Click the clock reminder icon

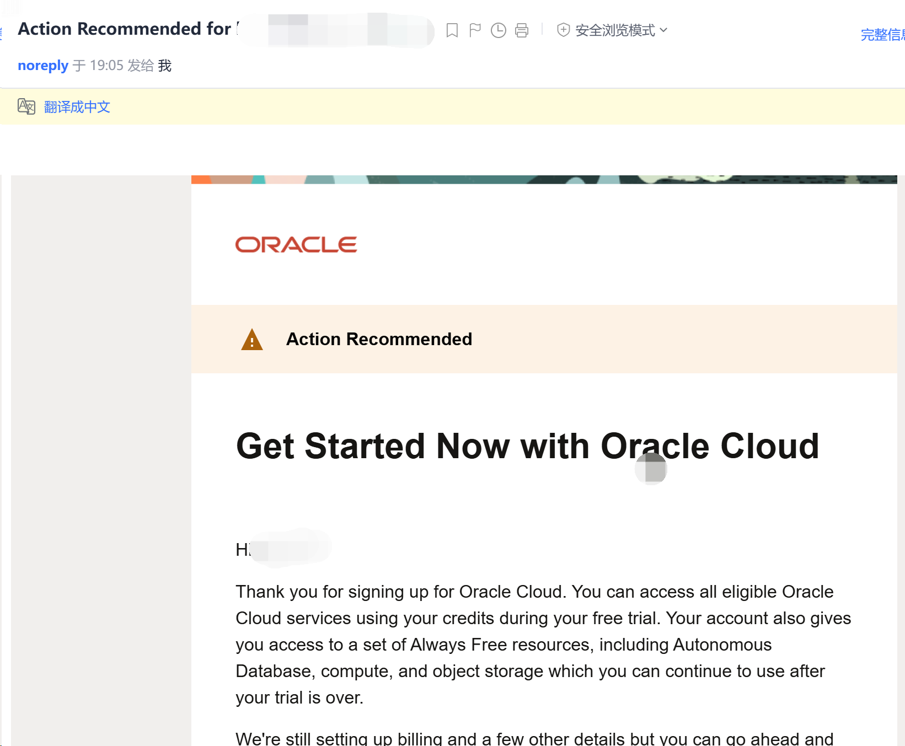(x=499, y=30)
